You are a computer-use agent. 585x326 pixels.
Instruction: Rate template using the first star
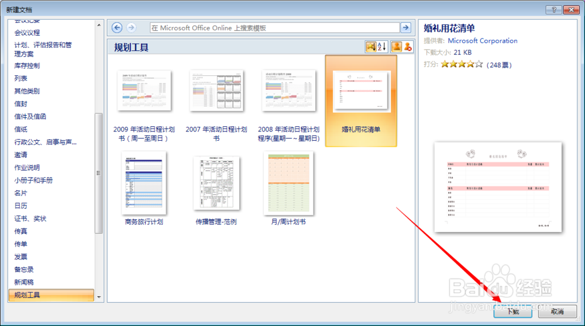pos(445,64)
